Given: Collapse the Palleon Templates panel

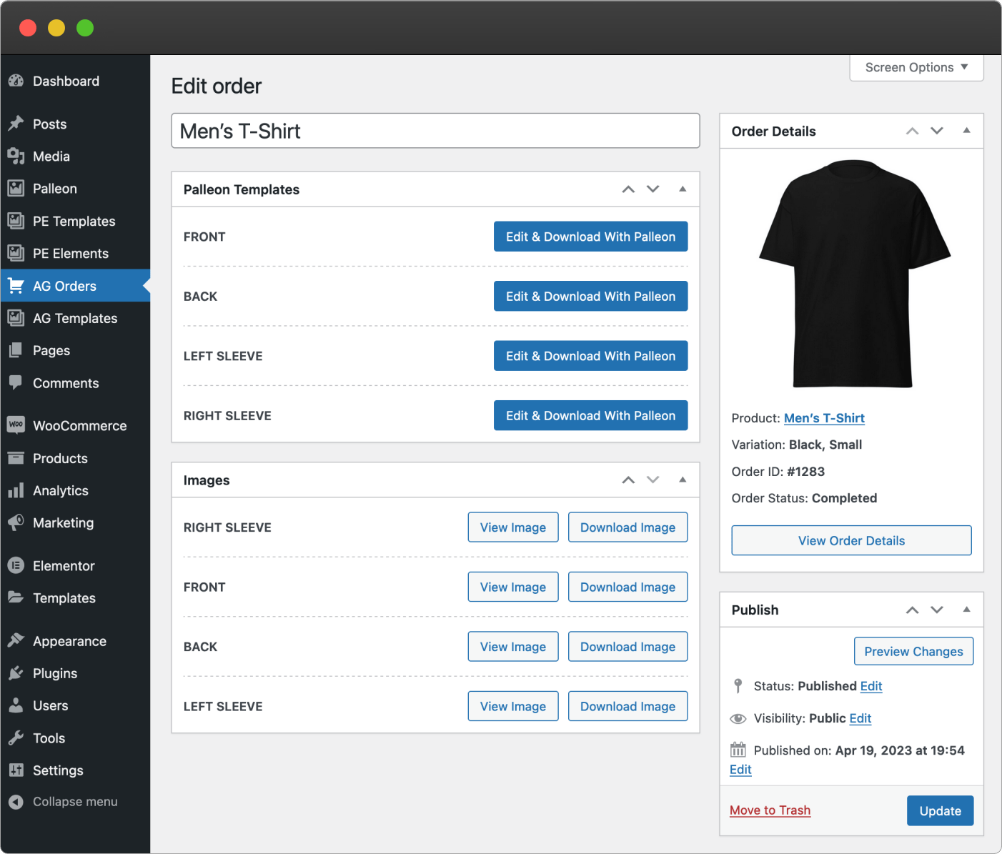Looking at the screenshot, I should point(683,189).
